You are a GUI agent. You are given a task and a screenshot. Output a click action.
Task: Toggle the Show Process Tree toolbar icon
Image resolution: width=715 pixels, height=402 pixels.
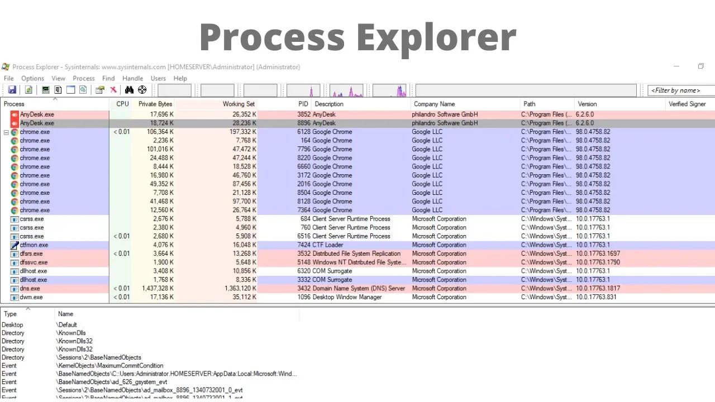[x=58, y=90]
